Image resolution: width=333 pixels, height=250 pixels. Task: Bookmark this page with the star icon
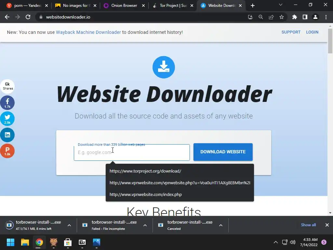pyautogui.click(x=281, y=17)
